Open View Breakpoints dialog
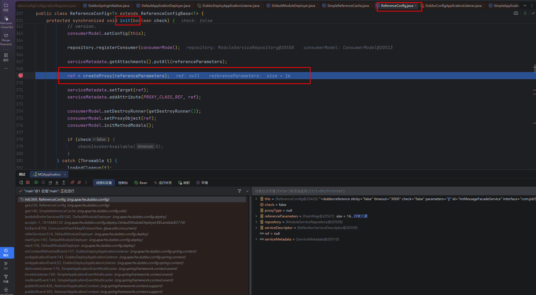 click(x=72, y=183)
